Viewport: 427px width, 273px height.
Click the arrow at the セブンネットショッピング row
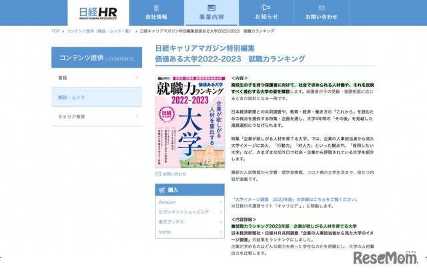tap(221, 212)
